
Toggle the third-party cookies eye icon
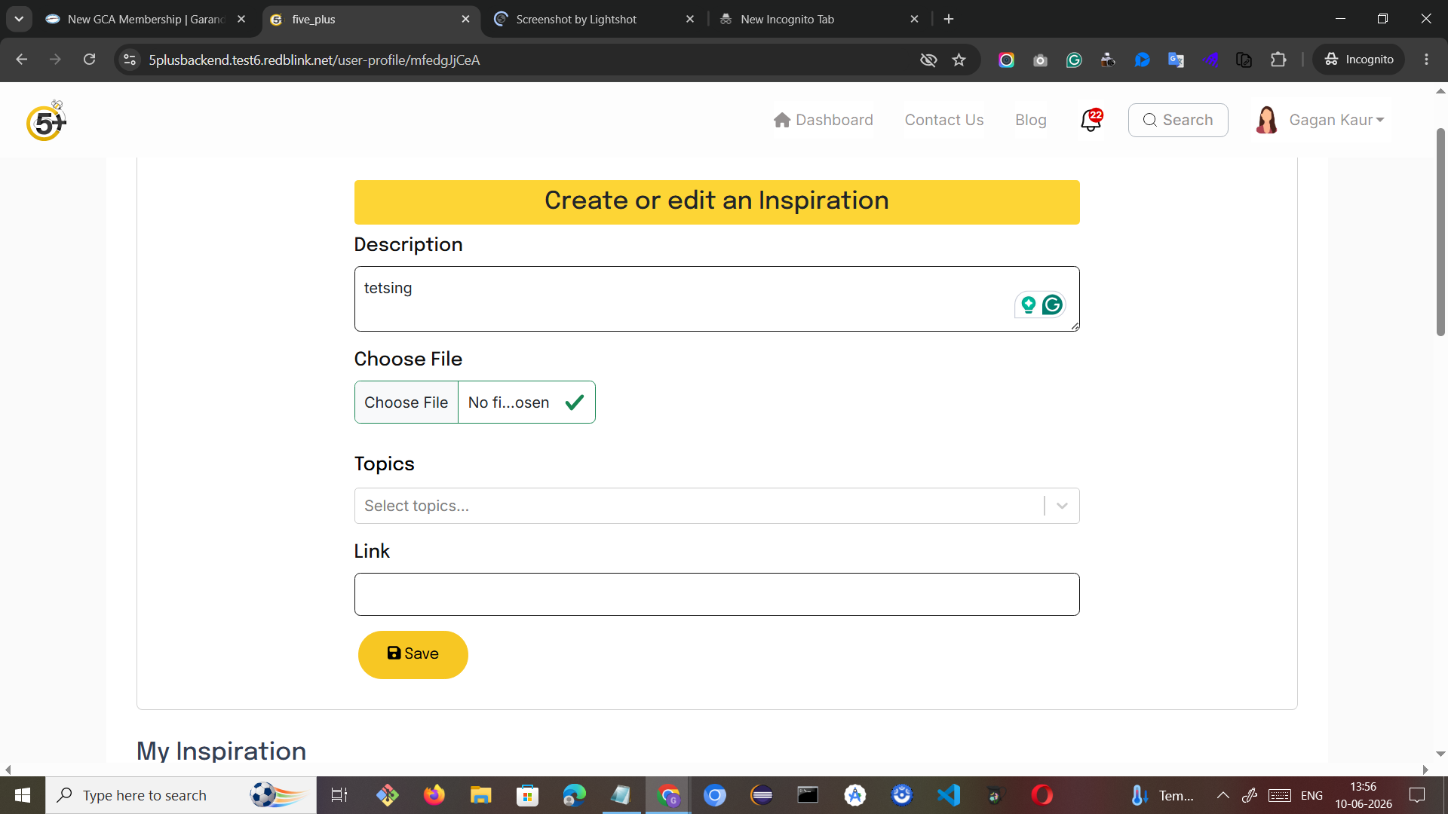click(x=928, y=60)
